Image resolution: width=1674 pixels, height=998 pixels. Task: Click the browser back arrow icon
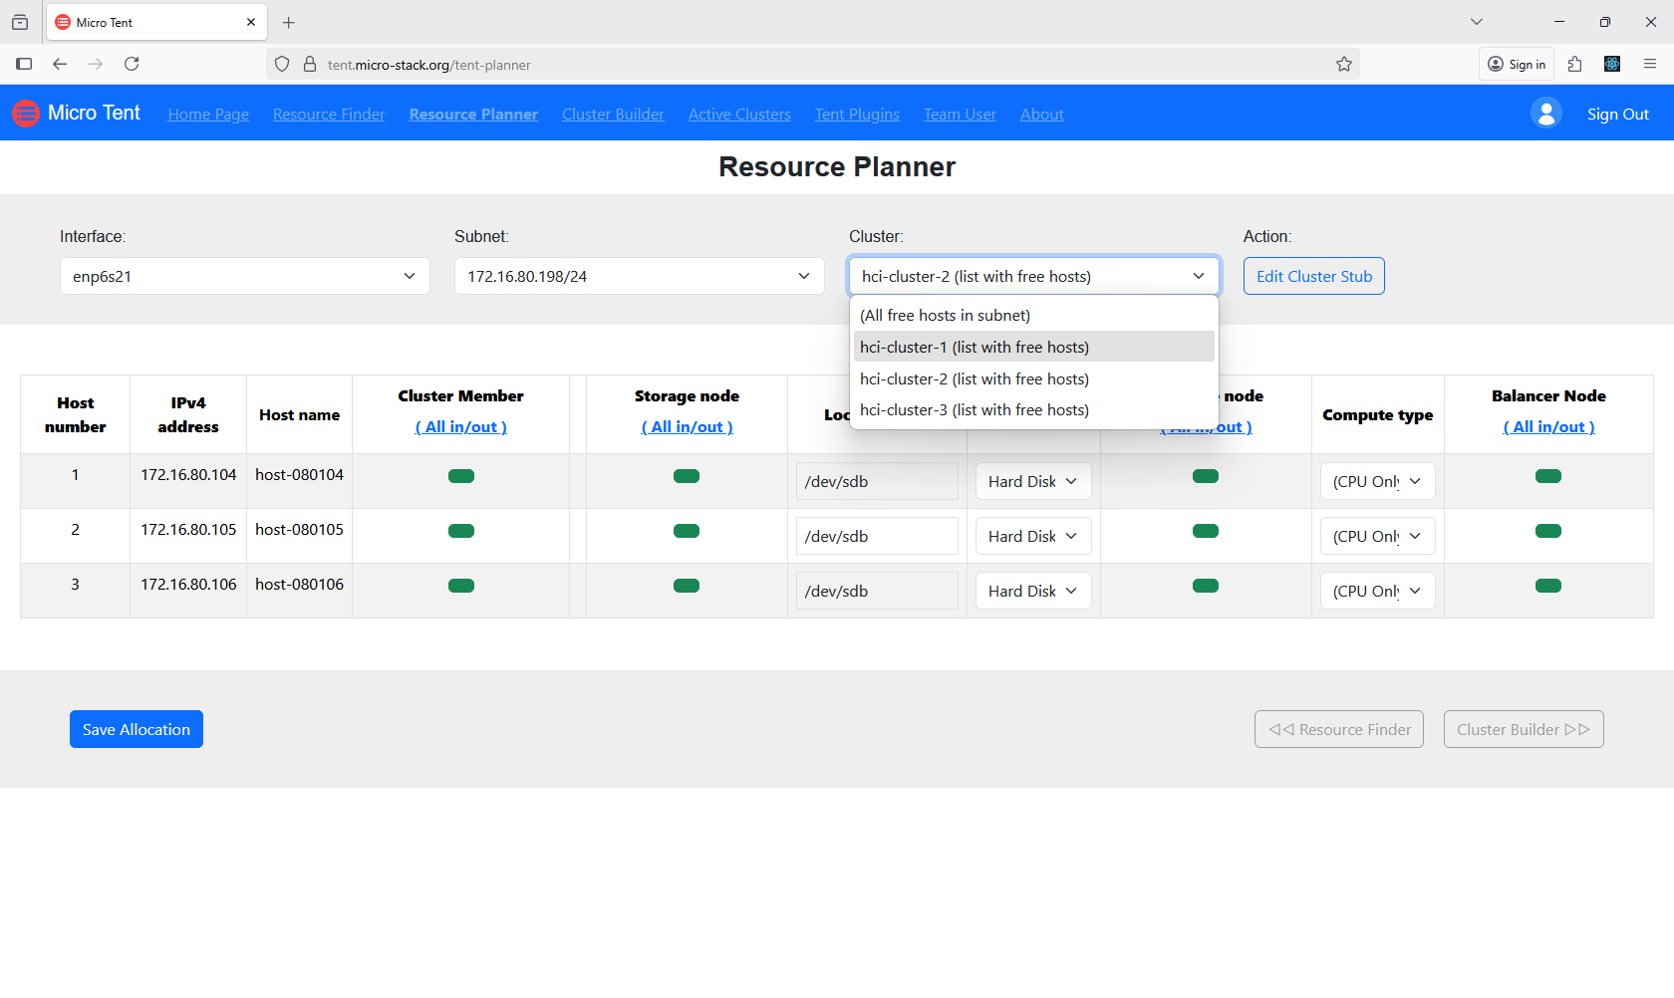pyautogui.click(x=60, y=64)
